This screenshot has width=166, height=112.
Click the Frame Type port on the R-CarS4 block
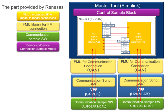[108, 26]
